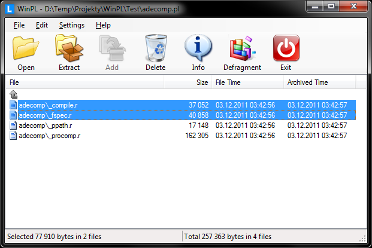372x248 pixels.
Task: Click the size value 40 858
Action: click(198, 115)
